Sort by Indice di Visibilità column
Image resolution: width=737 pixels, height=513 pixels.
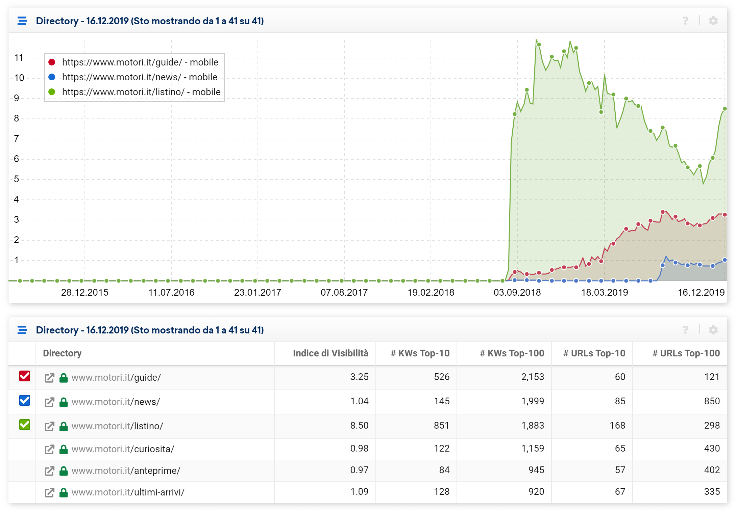(x=330, y=353)
